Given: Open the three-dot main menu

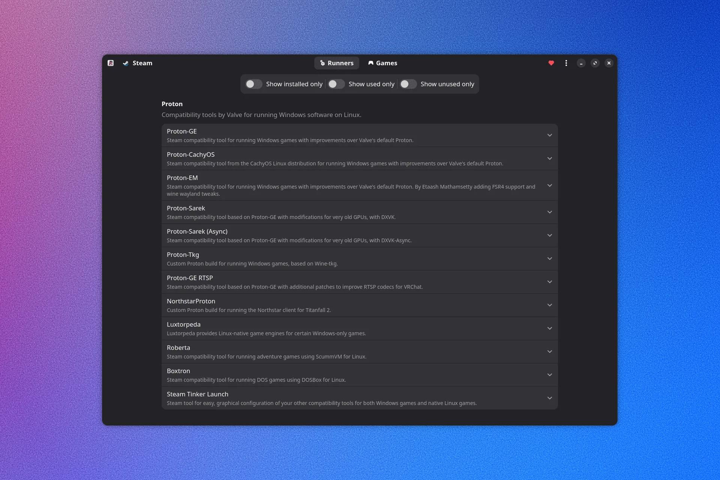Looking at the screenshot, I should coord(566,63).
